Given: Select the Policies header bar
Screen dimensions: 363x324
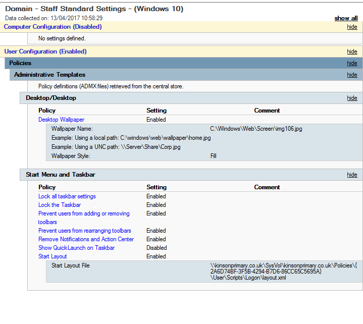Looking at the screenshot, I should [x=184, y=63].
